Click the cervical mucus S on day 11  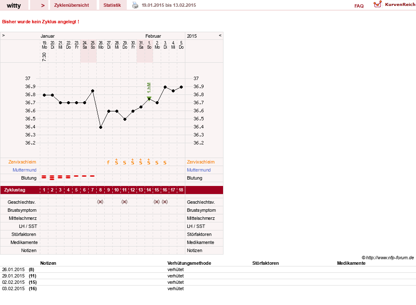(124, 163)
